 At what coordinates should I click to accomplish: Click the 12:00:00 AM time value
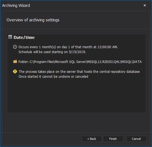(108, 47)
